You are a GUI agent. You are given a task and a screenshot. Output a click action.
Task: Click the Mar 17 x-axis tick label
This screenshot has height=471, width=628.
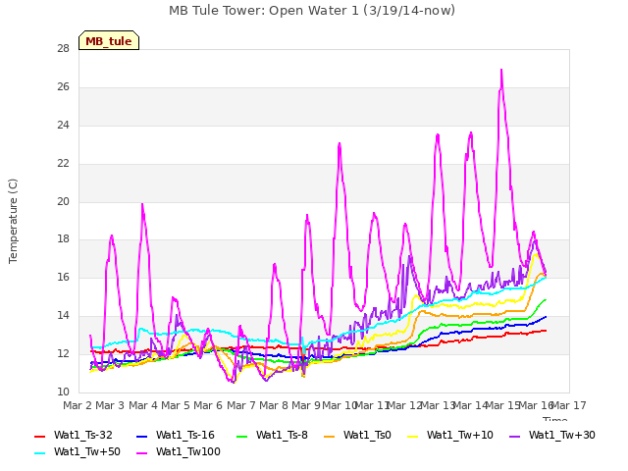569,405
